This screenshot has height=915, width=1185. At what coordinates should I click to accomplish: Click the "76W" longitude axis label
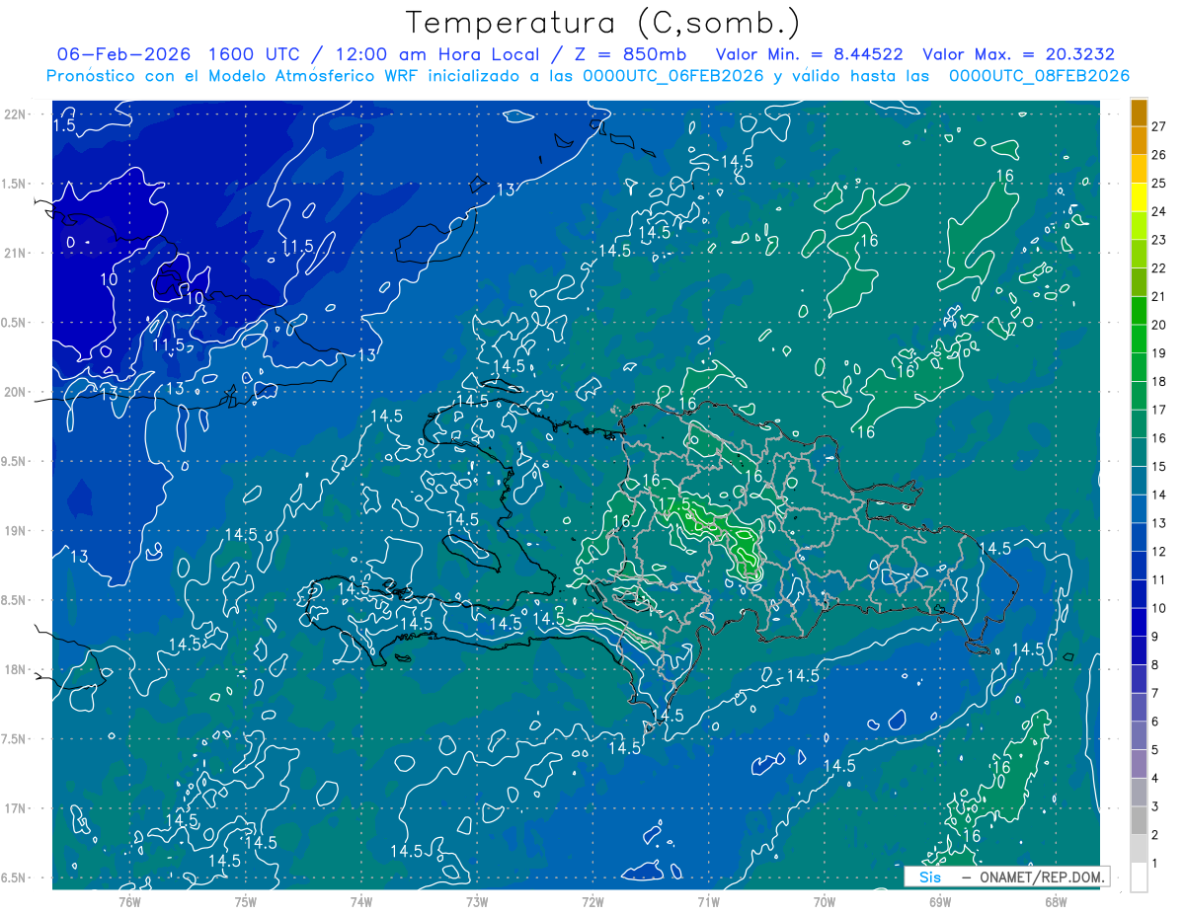tap(129, 901)
